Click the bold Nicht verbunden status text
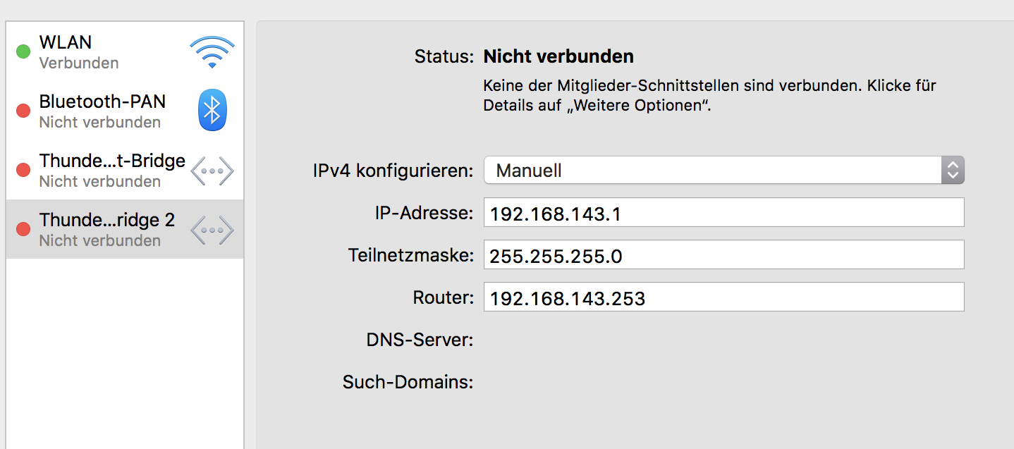The image size is (1014, 449). tap(558, 56)
